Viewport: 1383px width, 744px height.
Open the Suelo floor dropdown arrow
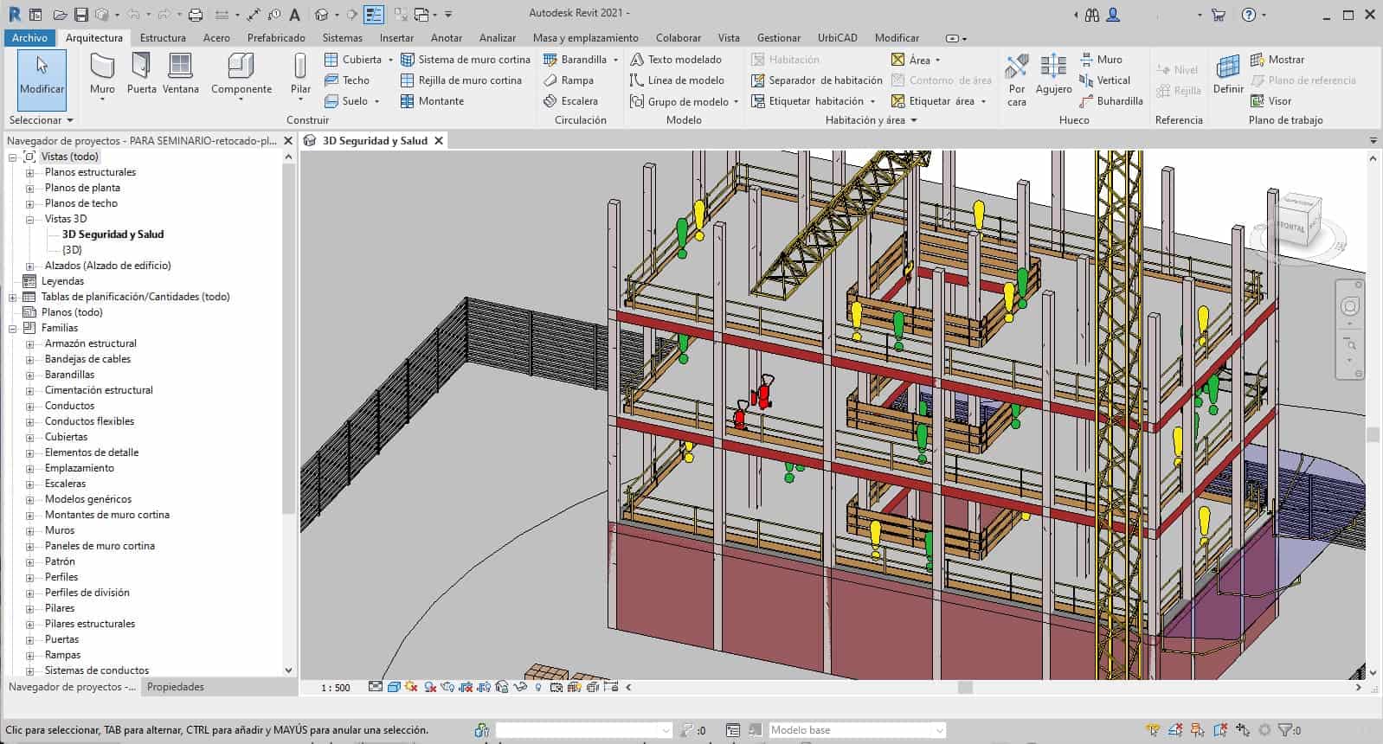[x=377, y=101]
